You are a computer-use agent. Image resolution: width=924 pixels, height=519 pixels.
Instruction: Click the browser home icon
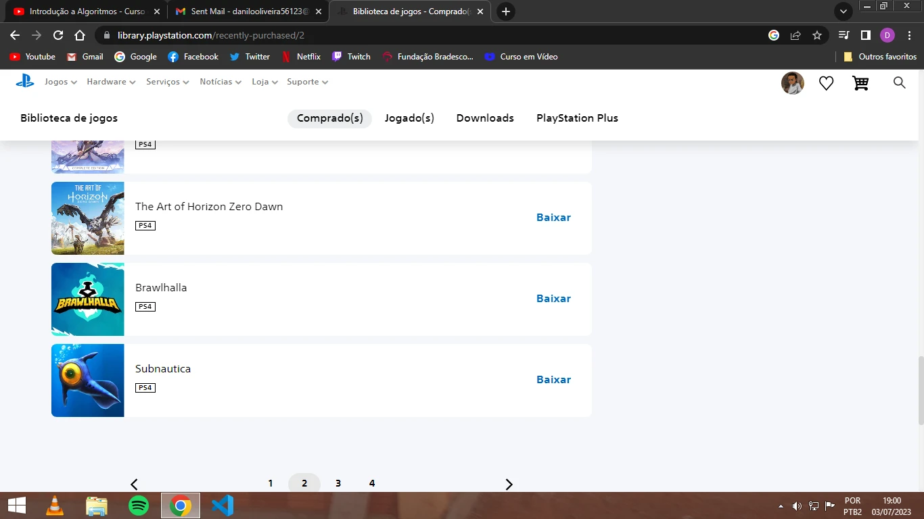pos(80,35)
